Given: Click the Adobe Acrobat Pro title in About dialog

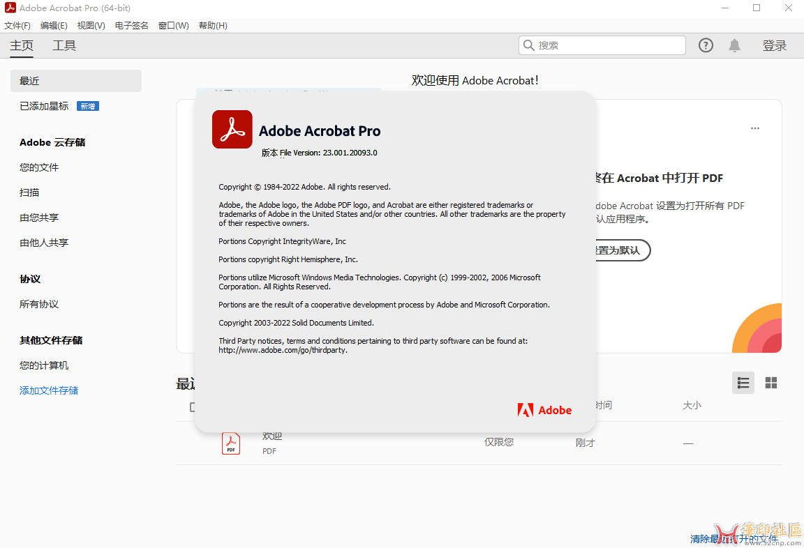Looking at the screenshot, I should (320, 131).
